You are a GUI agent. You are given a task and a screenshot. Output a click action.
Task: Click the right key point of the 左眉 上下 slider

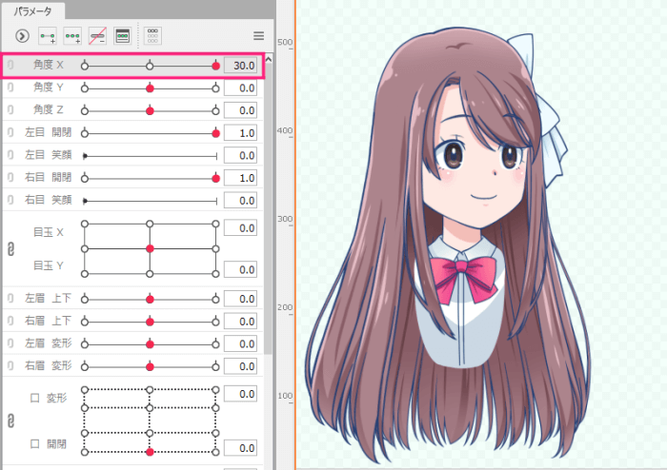[x=215, y=300]
